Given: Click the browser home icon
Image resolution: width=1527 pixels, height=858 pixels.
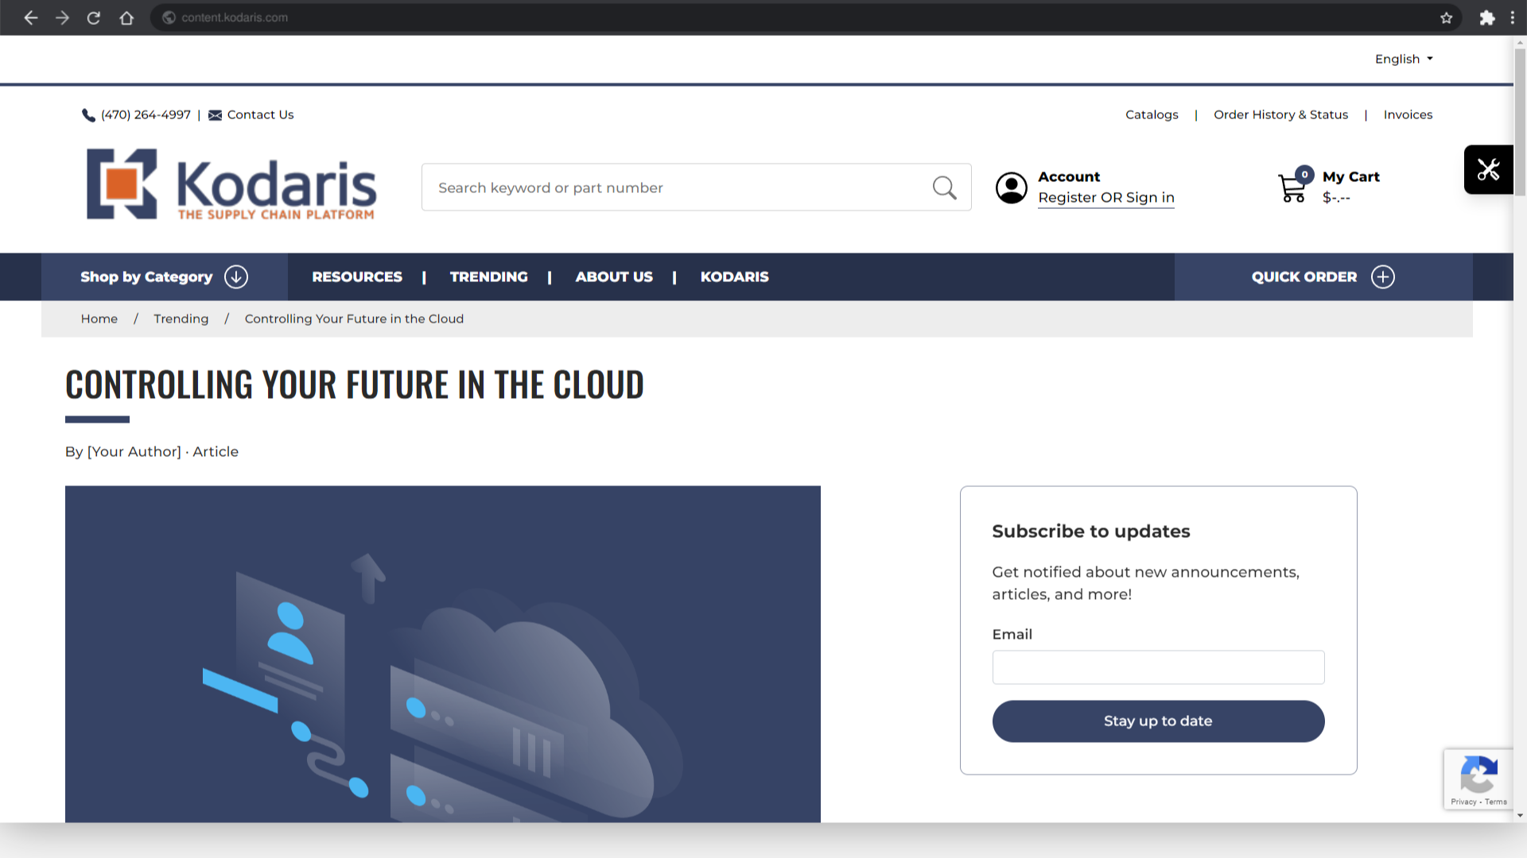Looking at the screenshot, I should tap(126, 17).
